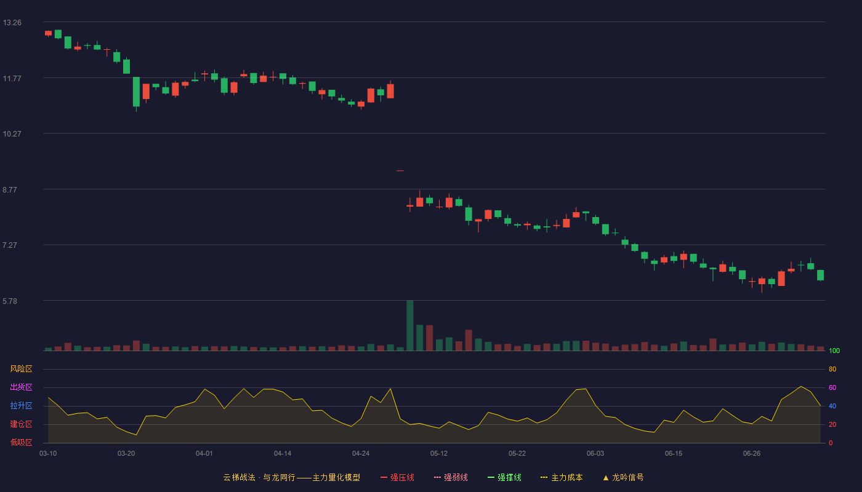
Task: Click the 03-20 date axis label
Action: click(x=126, y=453)
